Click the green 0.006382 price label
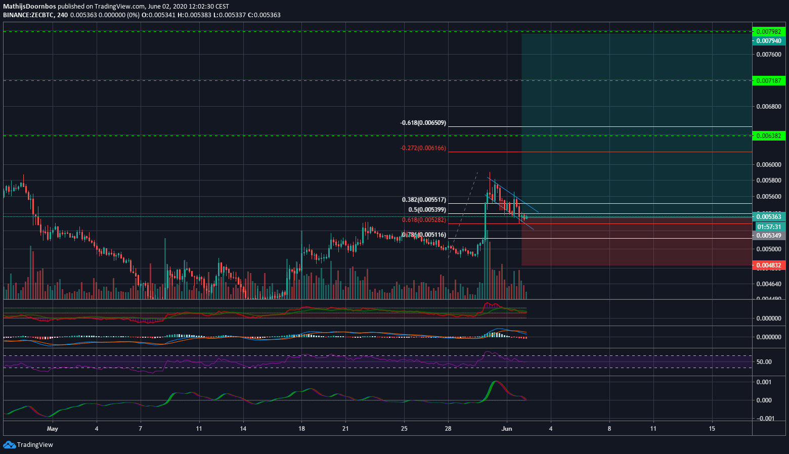 coord(768,135)
